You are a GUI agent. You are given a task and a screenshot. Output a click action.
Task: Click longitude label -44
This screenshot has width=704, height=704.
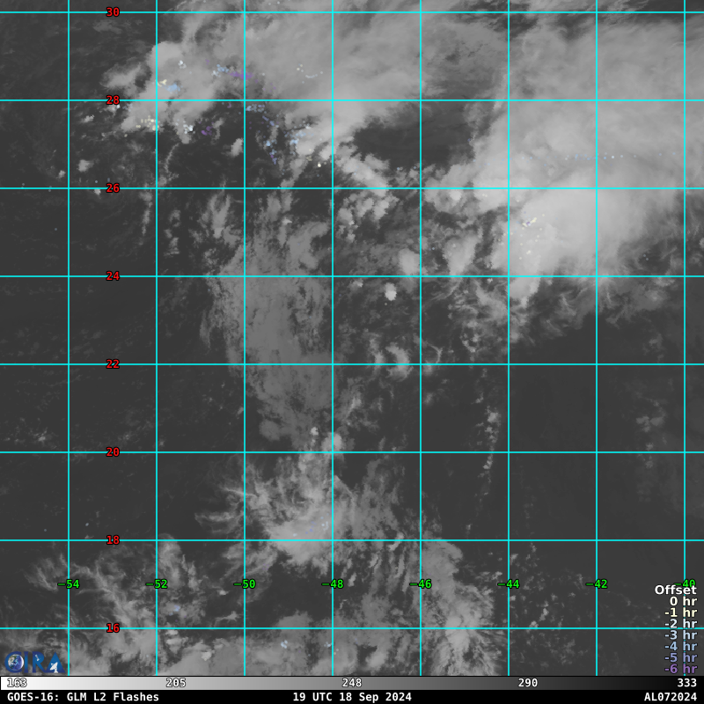click(x=510, y=584)
